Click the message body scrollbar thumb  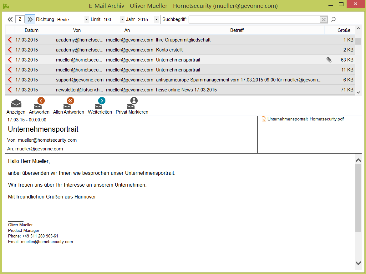358,198
